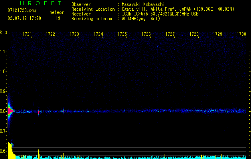Click the 0.6 kHz frequency label
The width and height of the screenshot is (251, 159).
3,151
